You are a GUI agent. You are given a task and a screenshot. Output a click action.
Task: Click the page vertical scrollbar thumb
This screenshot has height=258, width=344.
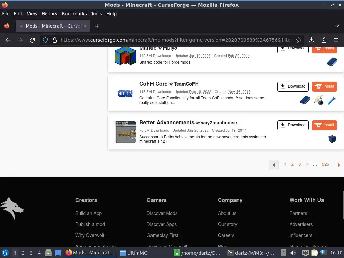coord(343,205)
